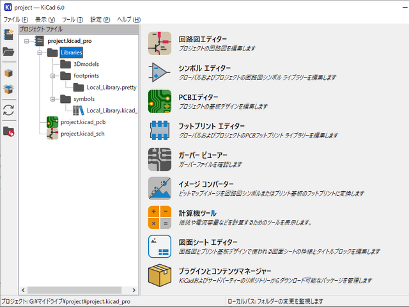The image size is (409, 307).
Task: Select project.kicad_pro root label
Action: [70, 41]
